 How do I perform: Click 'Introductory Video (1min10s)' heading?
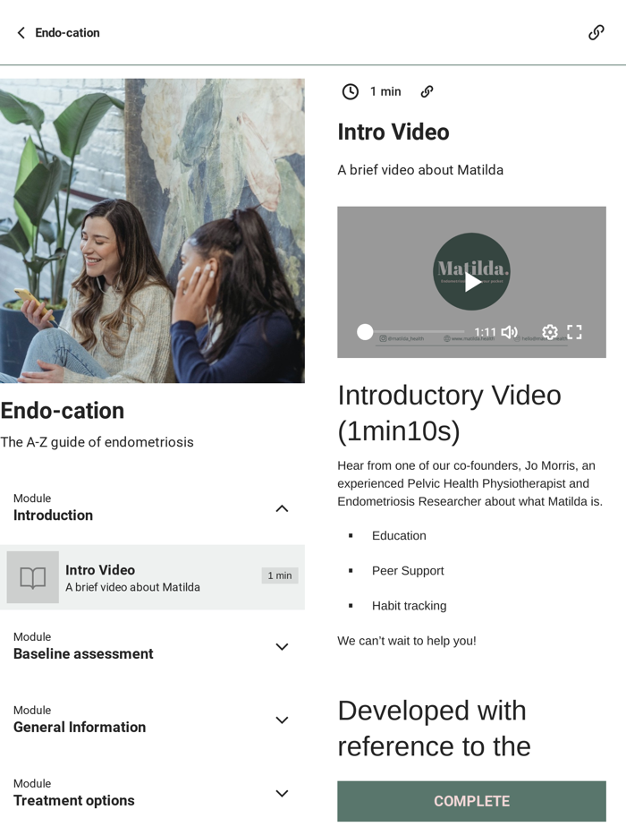[x=449, y=413]
